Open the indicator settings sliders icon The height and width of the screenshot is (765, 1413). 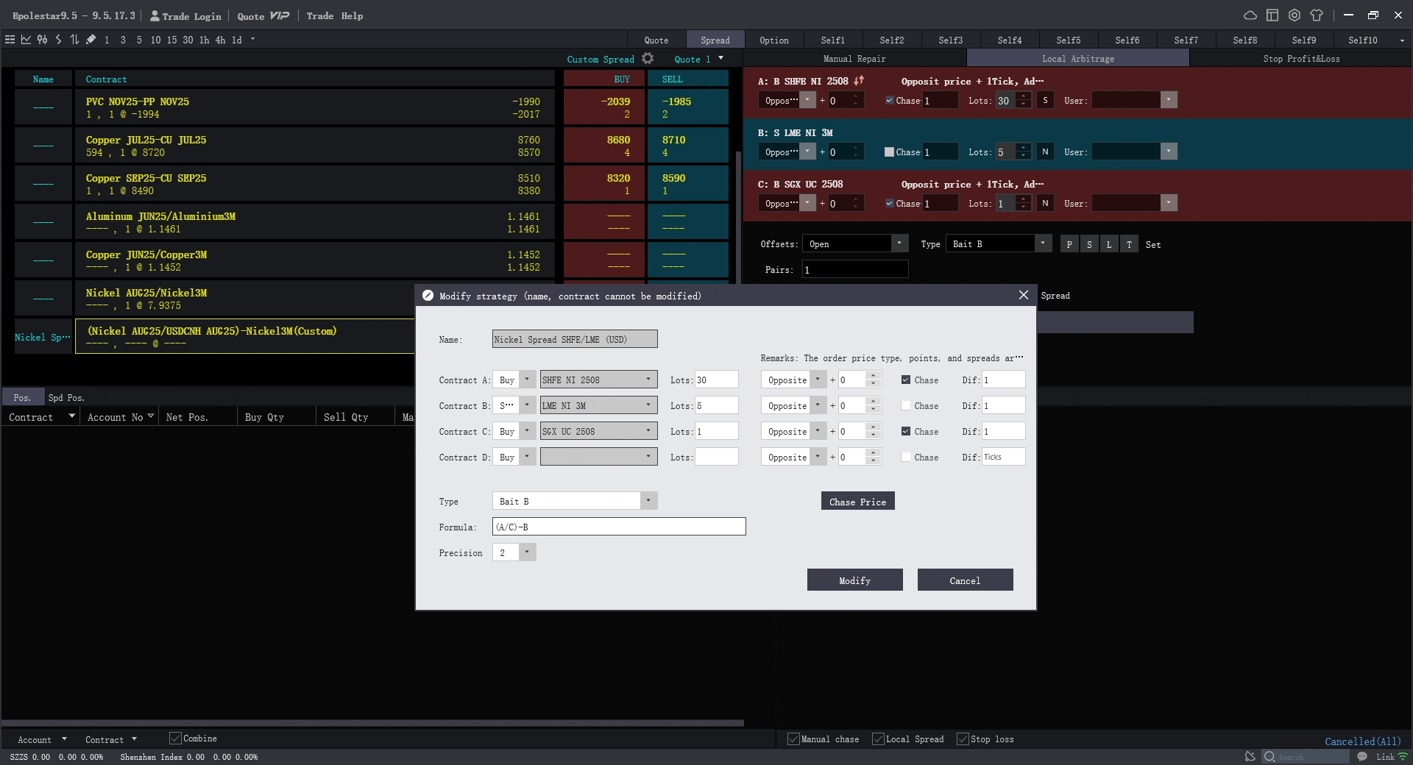(x=43, y=40)
